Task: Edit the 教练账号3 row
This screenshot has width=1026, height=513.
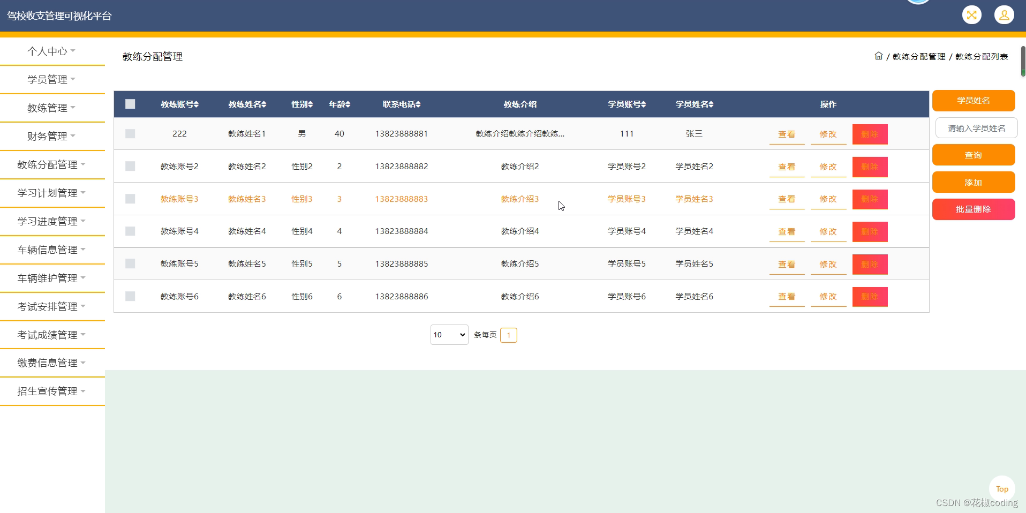Action: pos(828,199)
